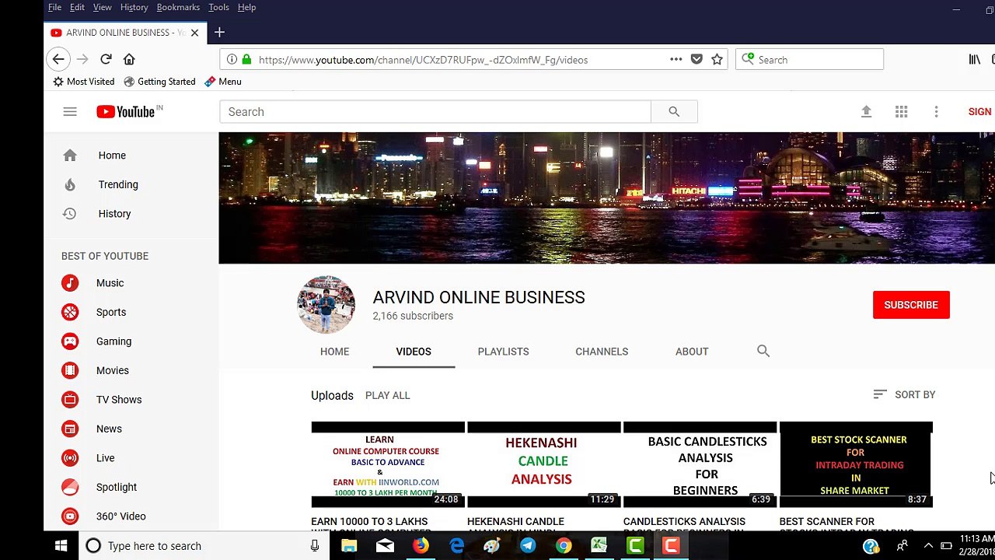Click the Gaming category icon
The width and height of the screenshot is (995, 560).
[70, 341]
